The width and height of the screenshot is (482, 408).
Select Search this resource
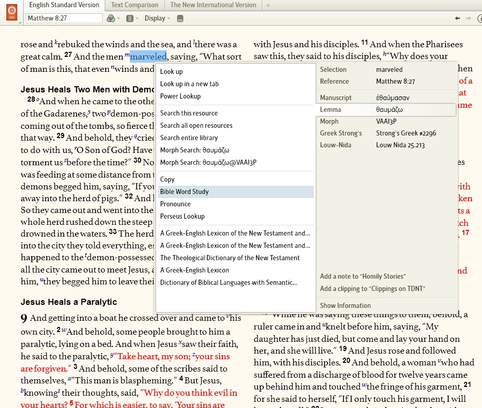pos(235,113)
